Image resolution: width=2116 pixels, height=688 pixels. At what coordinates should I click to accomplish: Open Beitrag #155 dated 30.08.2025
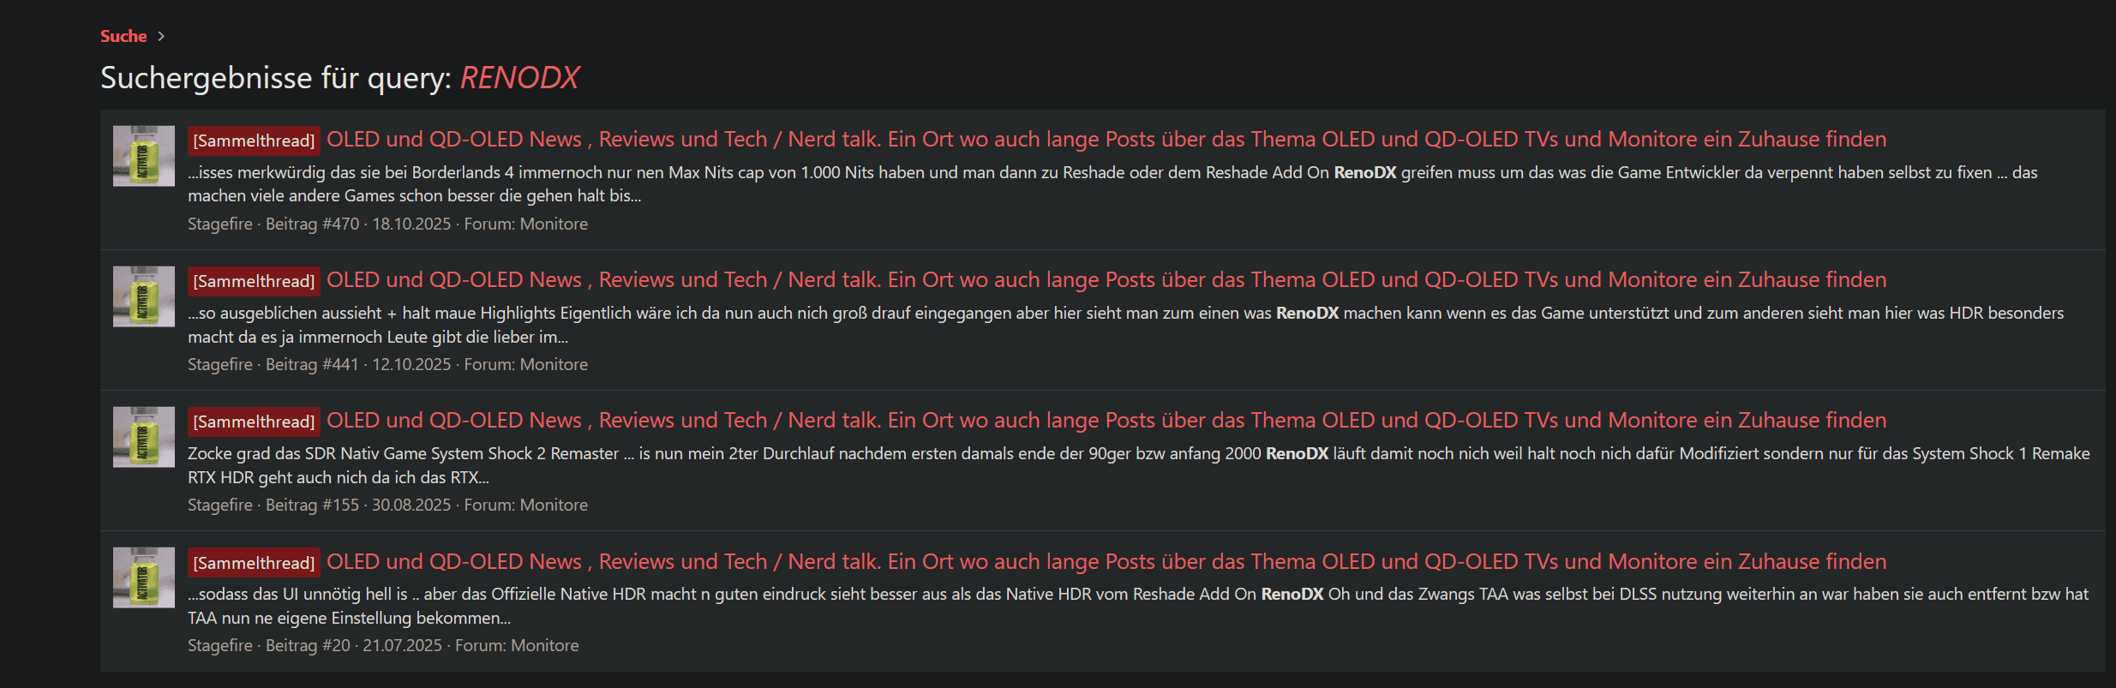[311, 505]
